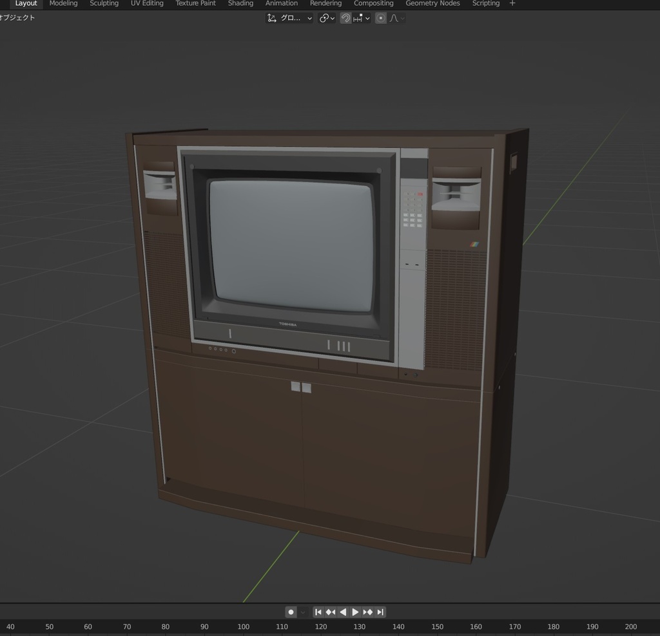Click the transform orientation axes icon
Image resolution: width=660 pixels, height=636 pixels.
[273, 18]
